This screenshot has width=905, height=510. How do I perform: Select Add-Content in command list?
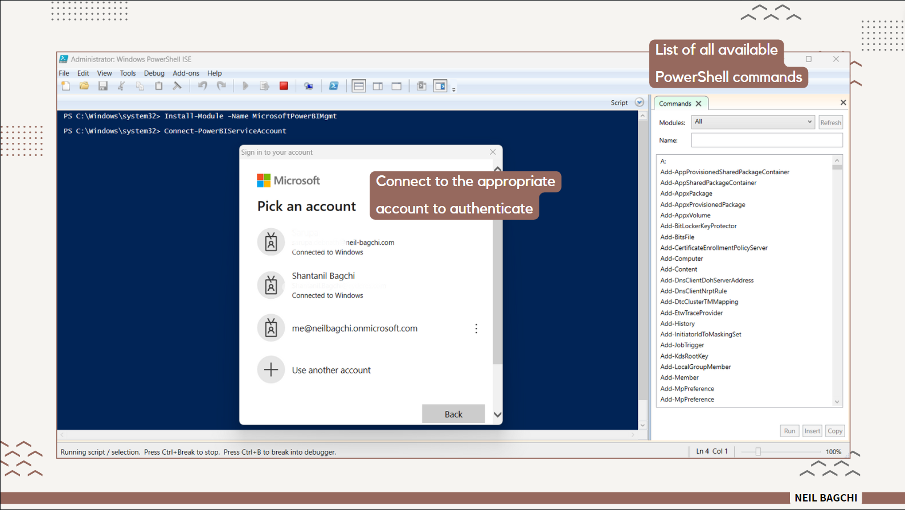point(679,269)
